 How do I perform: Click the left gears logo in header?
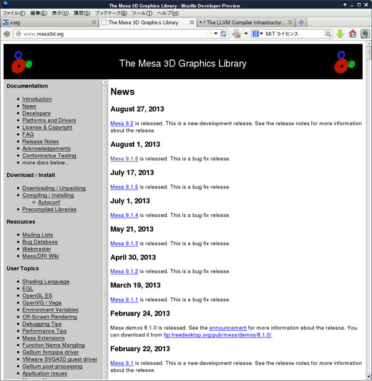coord(22,62)
